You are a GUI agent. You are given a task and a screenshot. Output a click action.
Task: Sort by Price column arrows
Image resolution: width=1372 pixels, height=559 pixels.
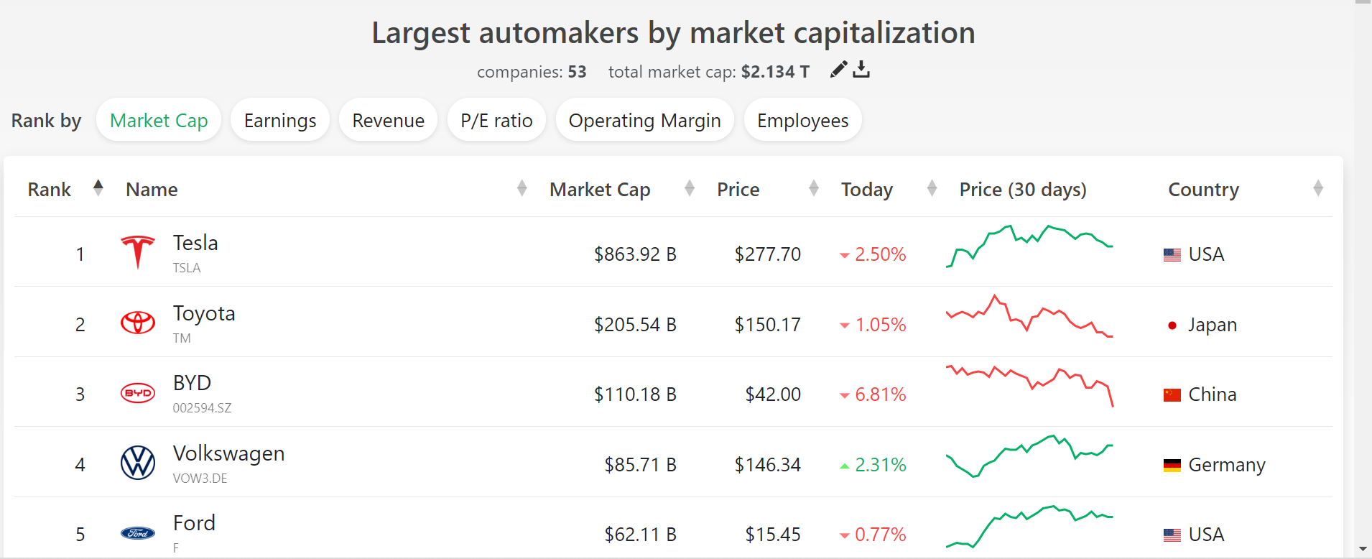pyautogui.click(x=814, y=188)
